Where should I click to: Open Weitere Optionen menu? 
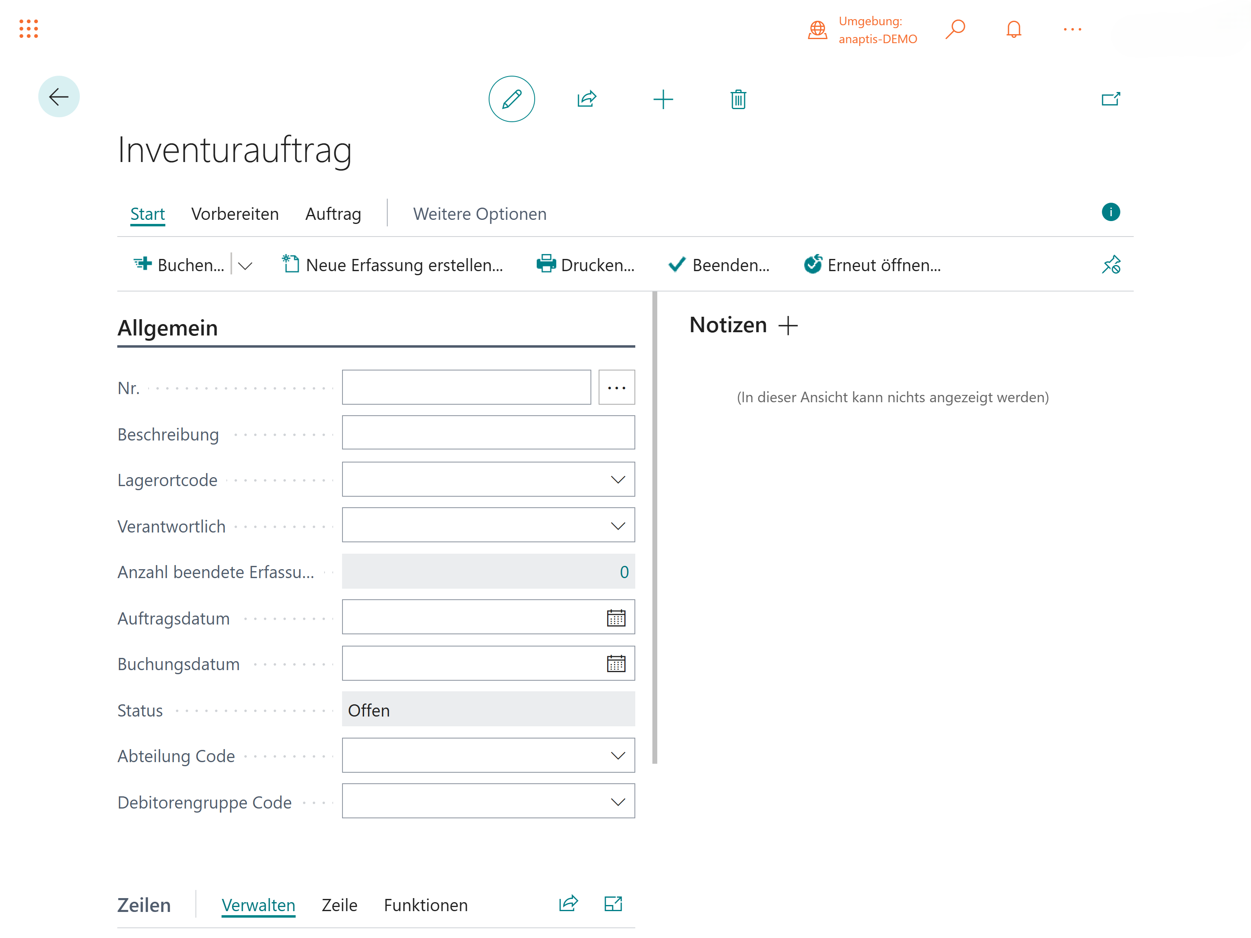tap(480, 214)
